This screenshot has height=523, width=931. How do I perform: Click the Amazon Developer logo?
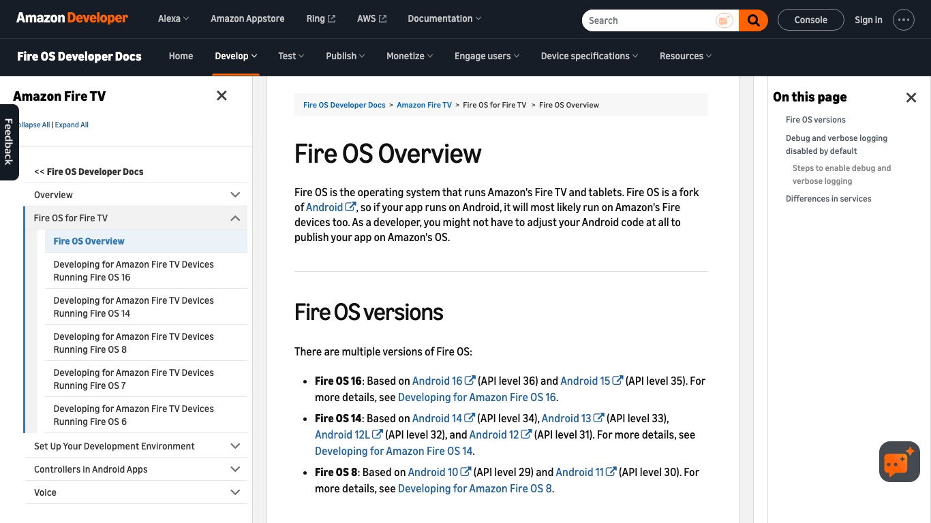(72, 18)
